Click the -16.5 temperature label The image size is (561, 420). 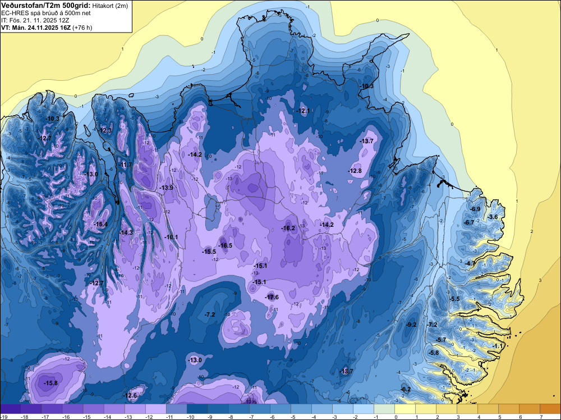coord(226,245)
